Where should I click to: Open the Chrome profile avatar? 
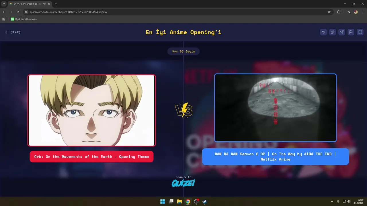click(x=356, y=12)
